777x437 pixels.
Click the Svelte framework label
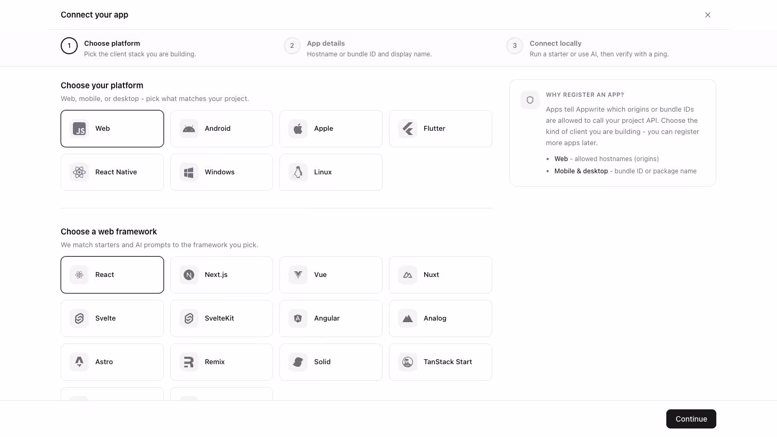(x=105, y=318)
